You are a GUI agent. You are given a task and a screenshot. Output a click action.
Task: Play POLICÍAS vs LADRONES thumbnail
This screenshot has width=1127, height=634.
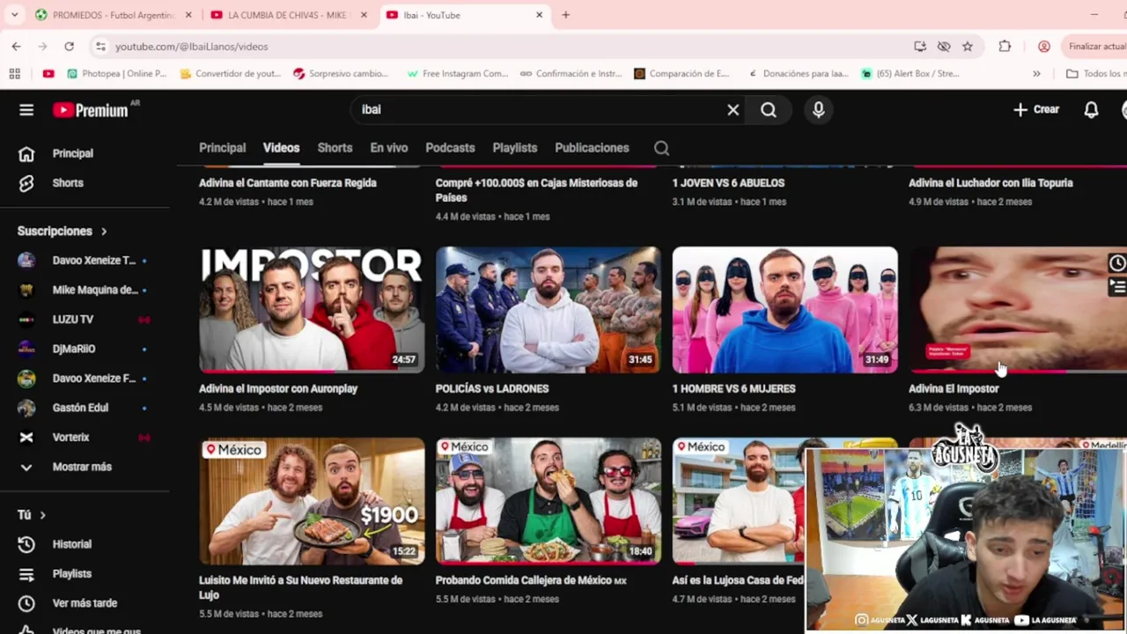tap(549, 309)
